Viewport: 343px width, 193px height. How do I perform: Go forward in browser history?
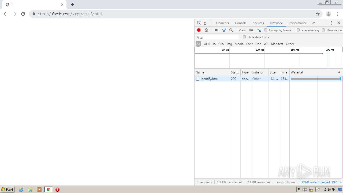pyautogui.click(x=14, y=14)
